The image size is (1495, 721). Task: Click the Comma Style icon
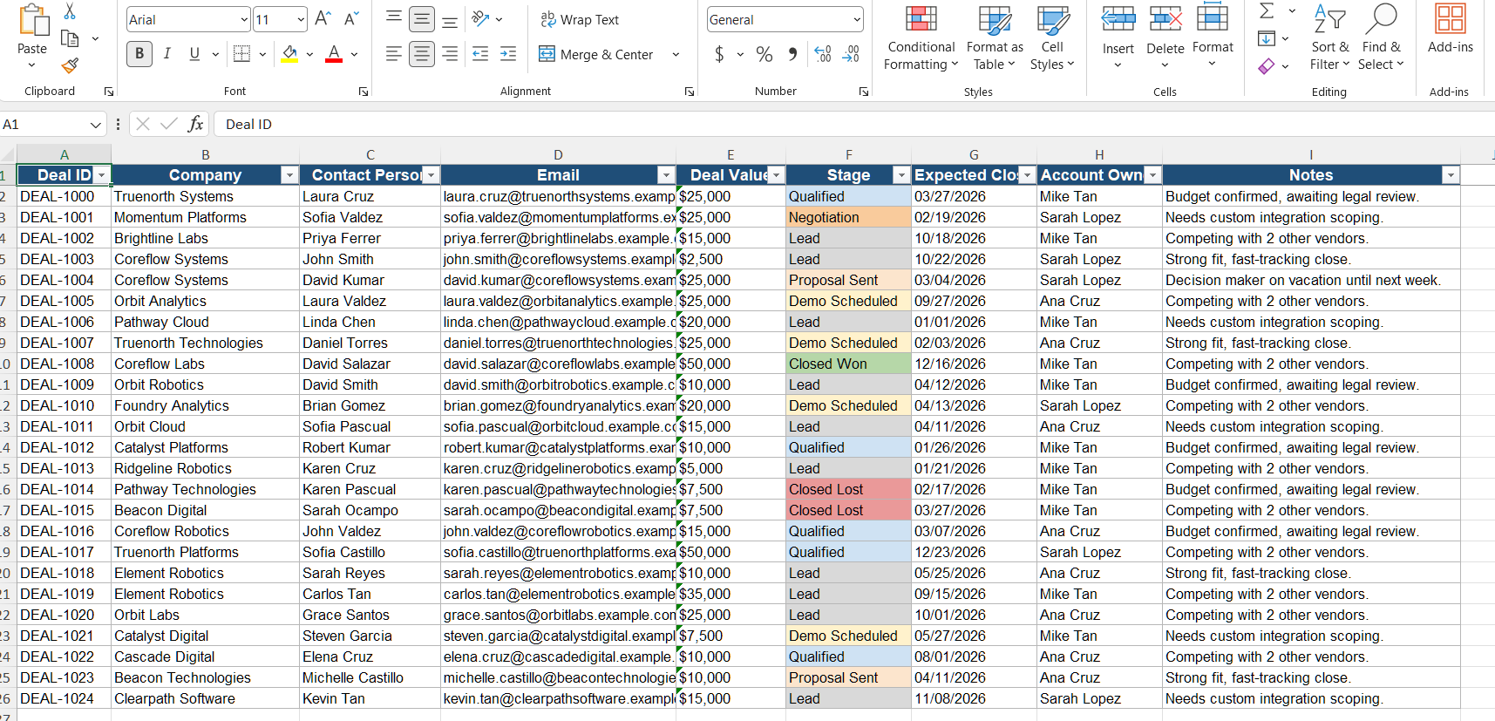pos(792,54)
